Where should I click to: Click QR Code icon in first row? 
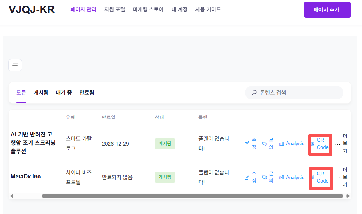[313, 144]
